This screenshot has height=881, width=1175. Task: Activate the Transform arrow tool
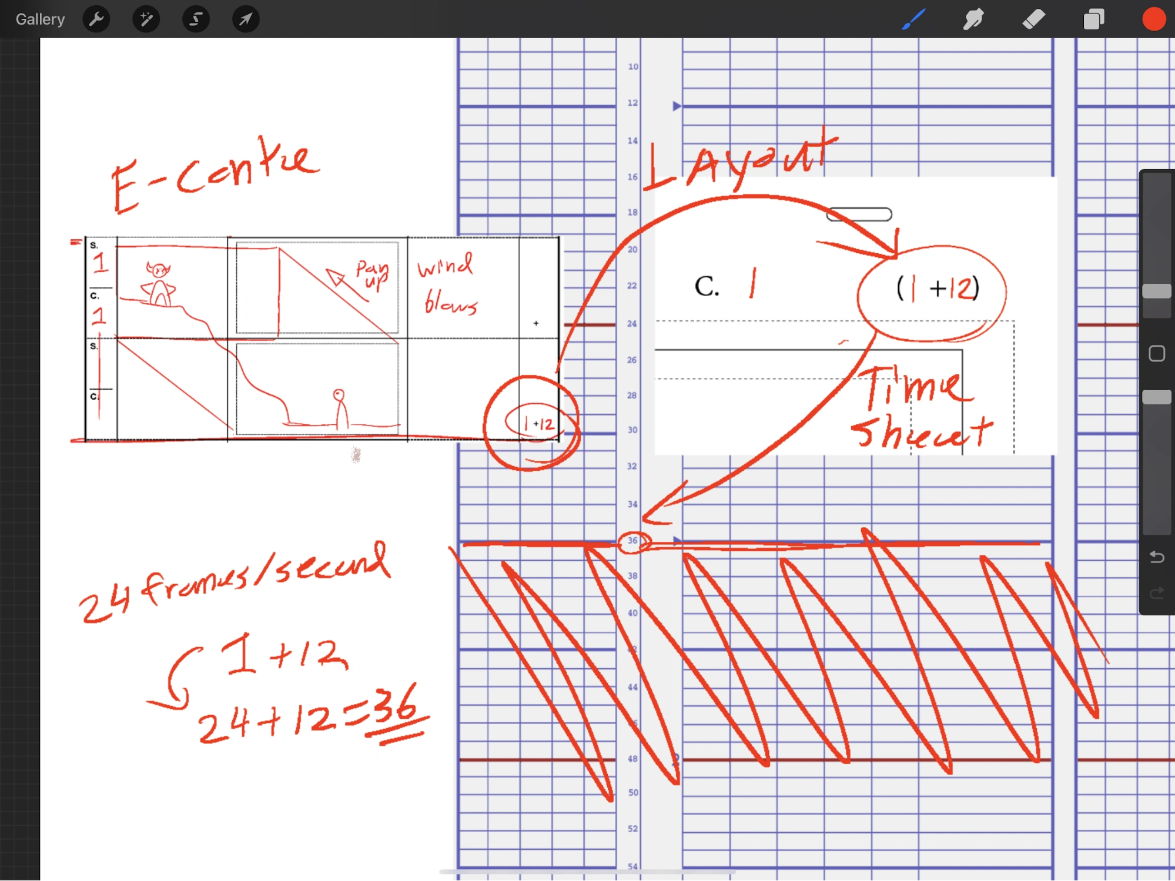tap(246, 19)
